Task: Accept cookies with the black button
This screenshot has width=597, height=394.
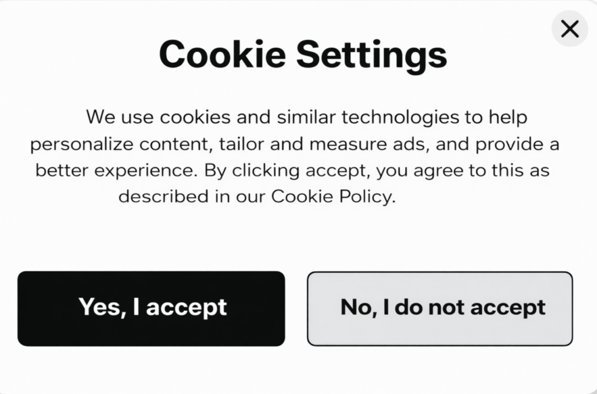Action: (152, 308)
